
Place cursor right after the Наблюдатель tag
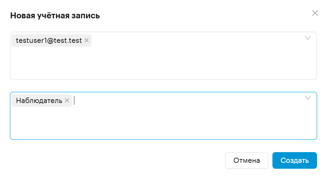(74, 101)
